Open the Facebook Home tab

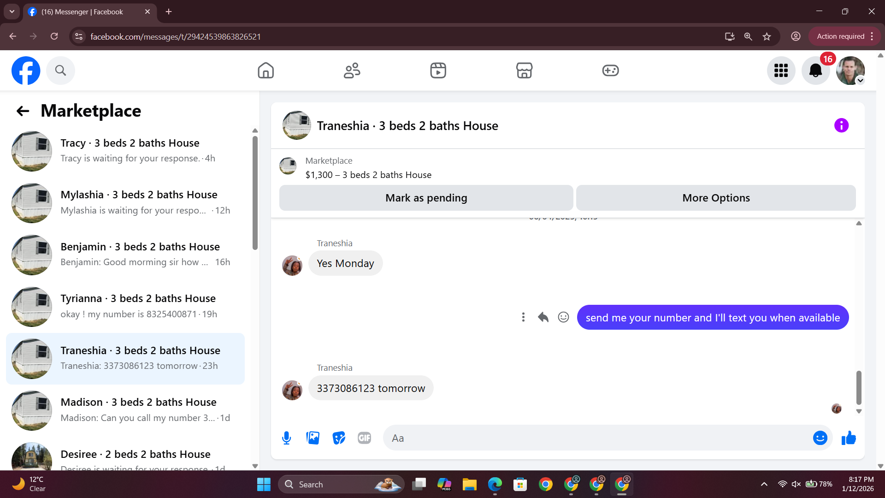point(265,71)
